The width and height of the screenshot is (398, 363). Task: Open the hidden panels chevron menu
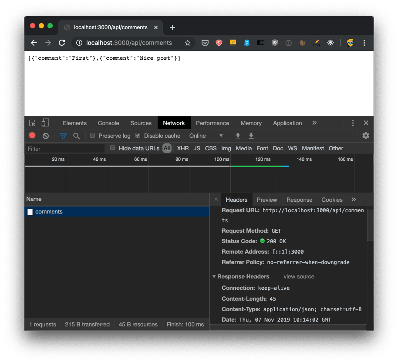(x=314, y=123)
